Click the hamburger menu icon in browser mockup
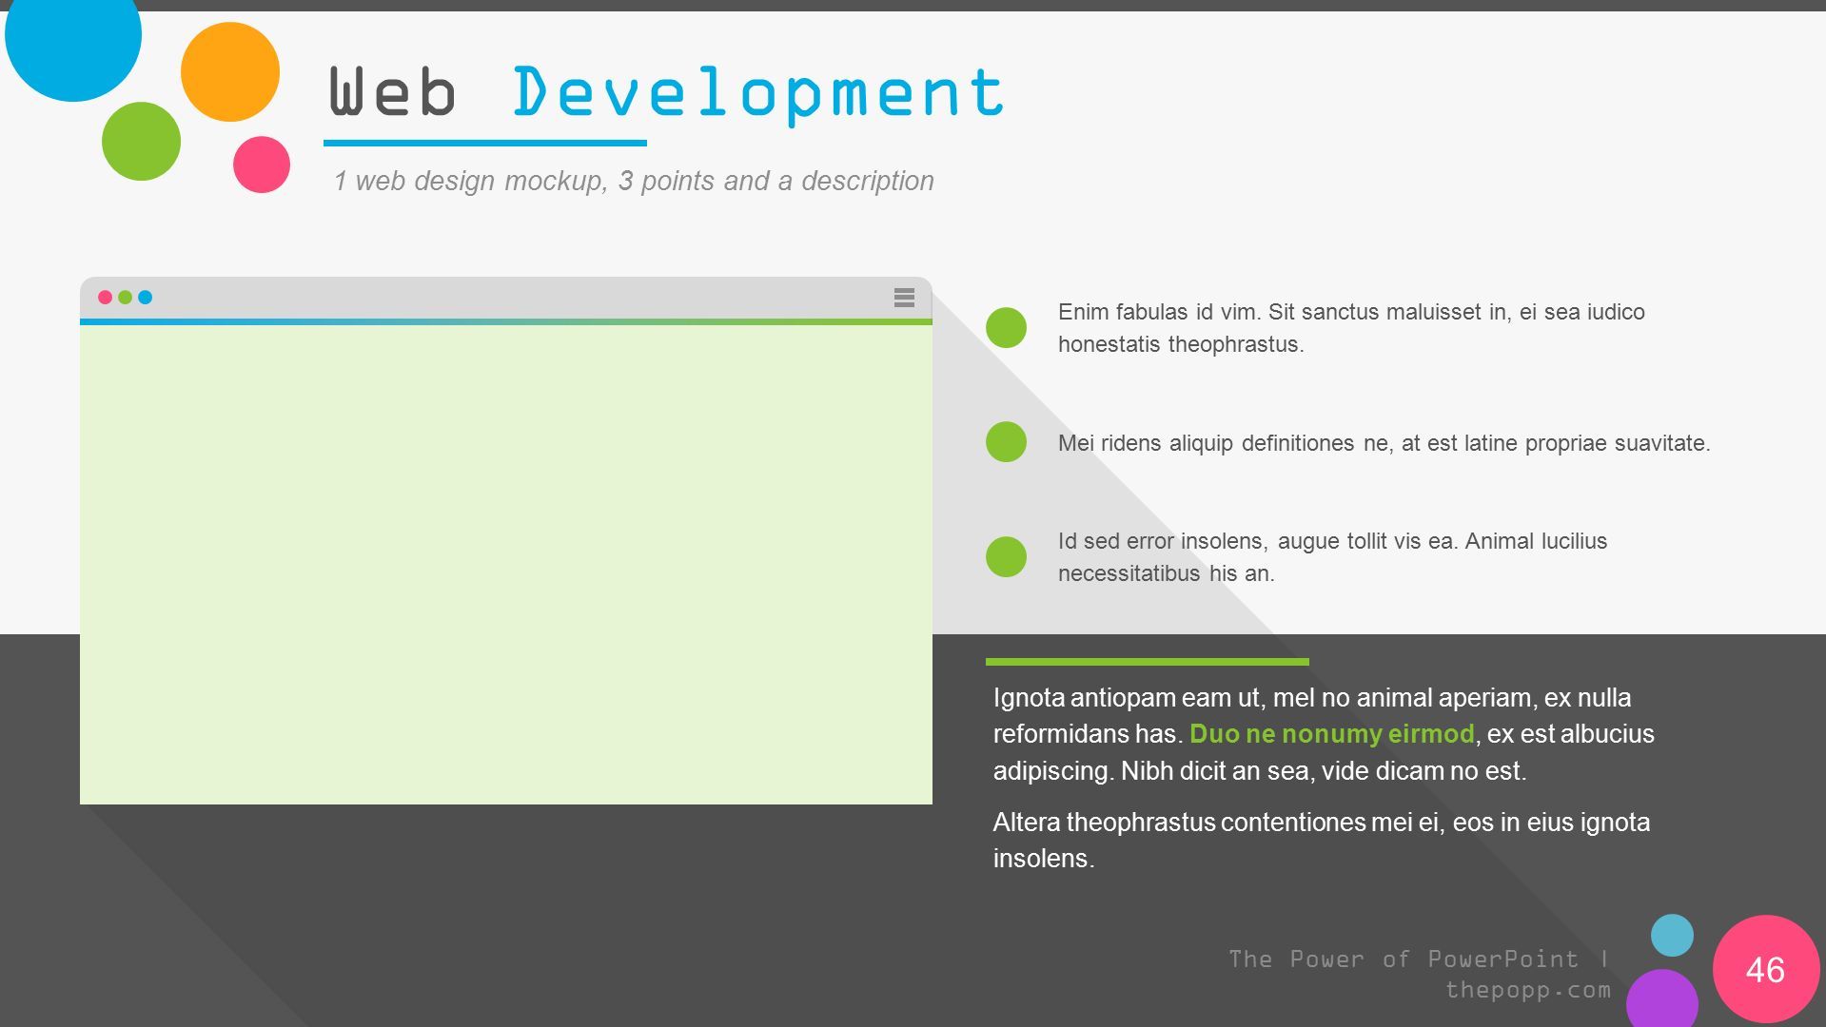 point(904,298)
